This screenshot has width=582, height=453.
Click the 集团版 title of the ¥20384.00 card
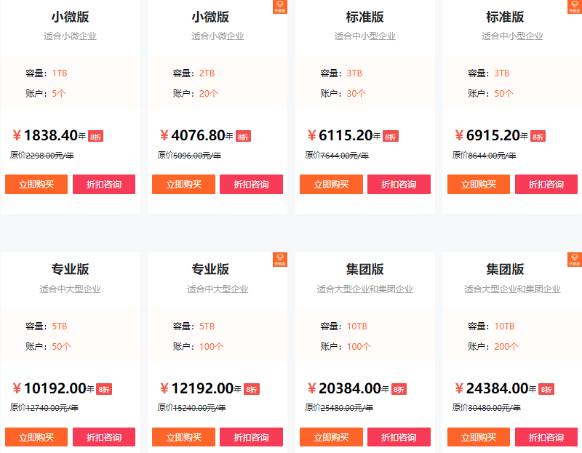(365, 269)
